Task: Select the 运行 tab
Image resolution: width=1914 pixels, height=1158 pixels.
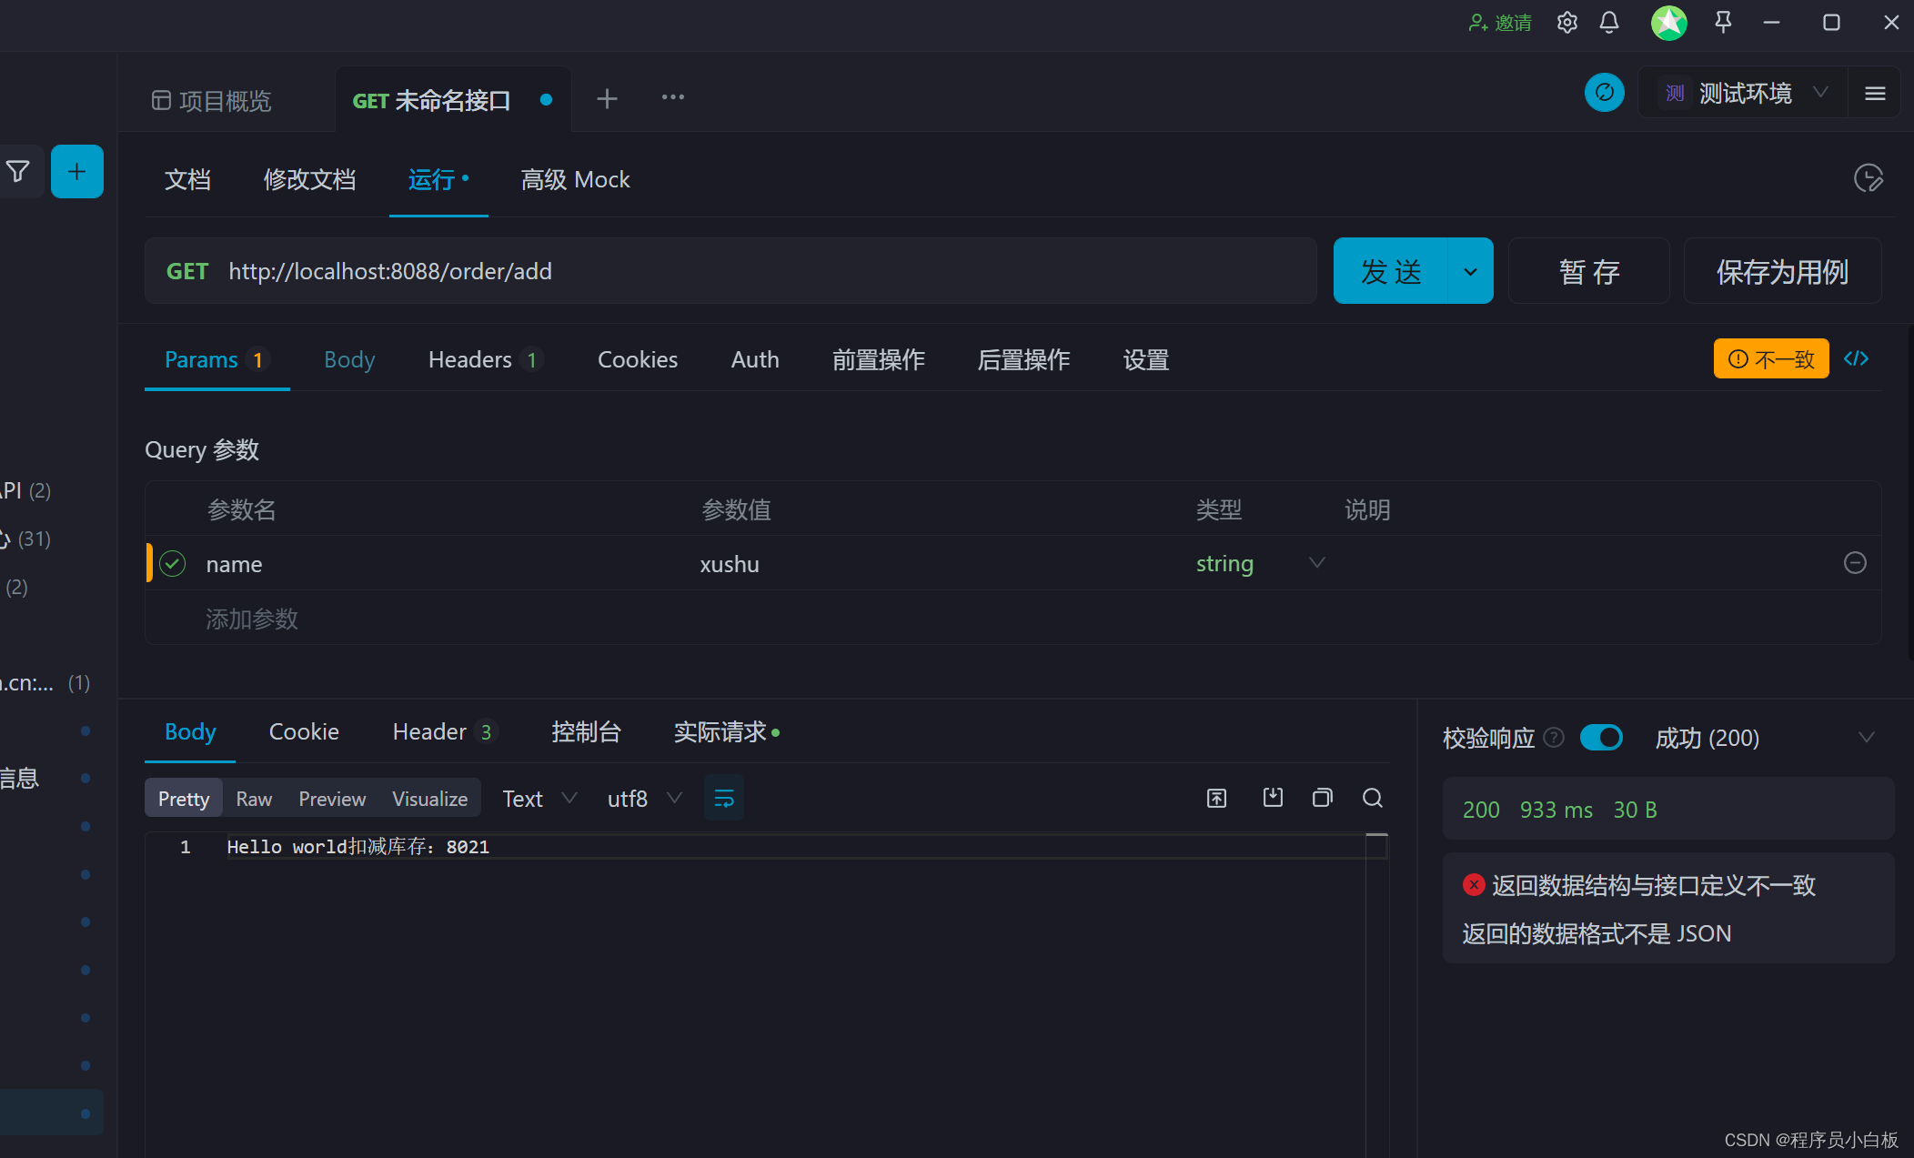Action: pos(438,179)
